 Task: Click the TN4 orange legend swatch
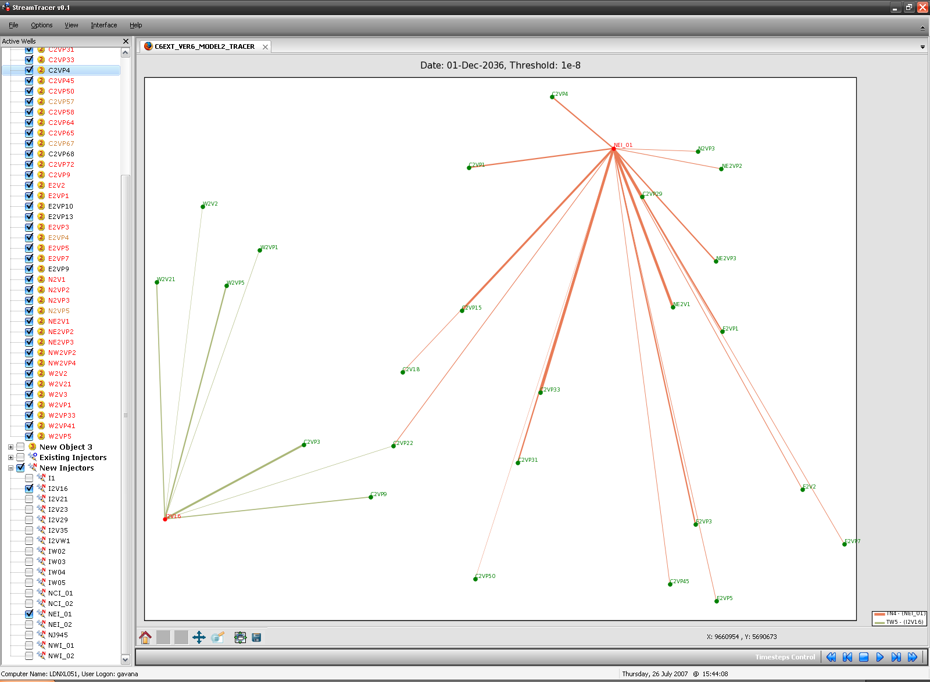[x=879, y=614]
